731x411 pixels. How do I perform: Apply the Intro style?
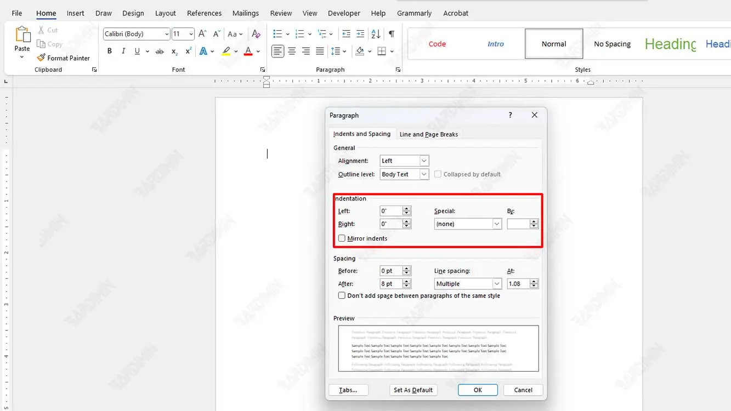[496, 44]
